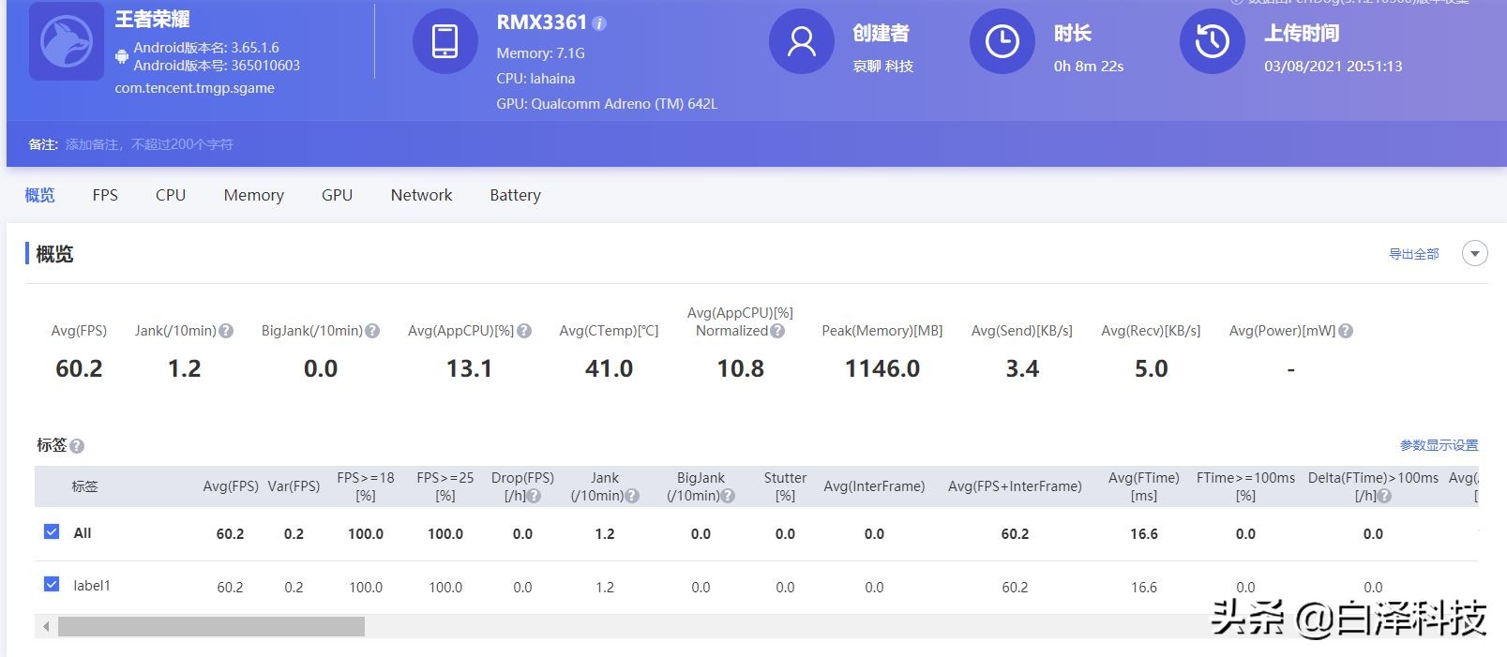Click the Stutter [%] column header
This screenshot has height=657, width=1507.
(x=785, y=486)
